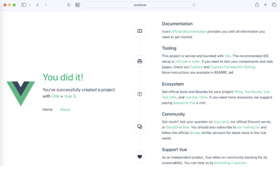Click the Tooling toolbox icon

pos(140,61)
